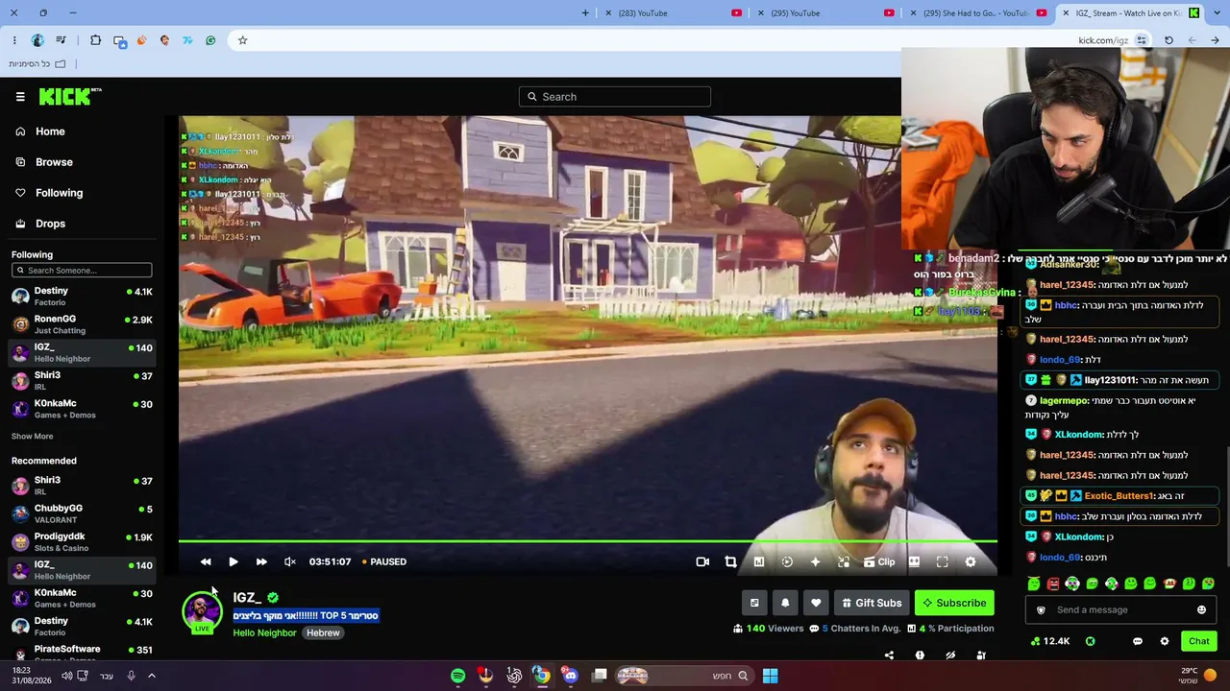
Task: Focus the Kick Search field
Action: 615,97
